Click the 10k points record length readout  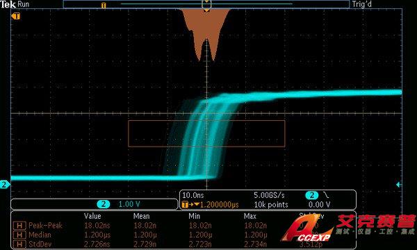[x=271, y=205]
